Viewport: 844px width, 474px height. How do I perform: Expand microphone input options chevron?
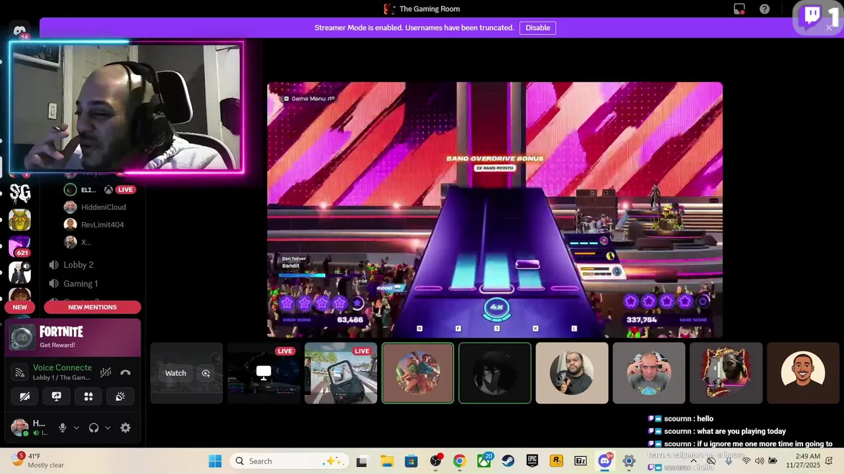[x=76, y=428]
